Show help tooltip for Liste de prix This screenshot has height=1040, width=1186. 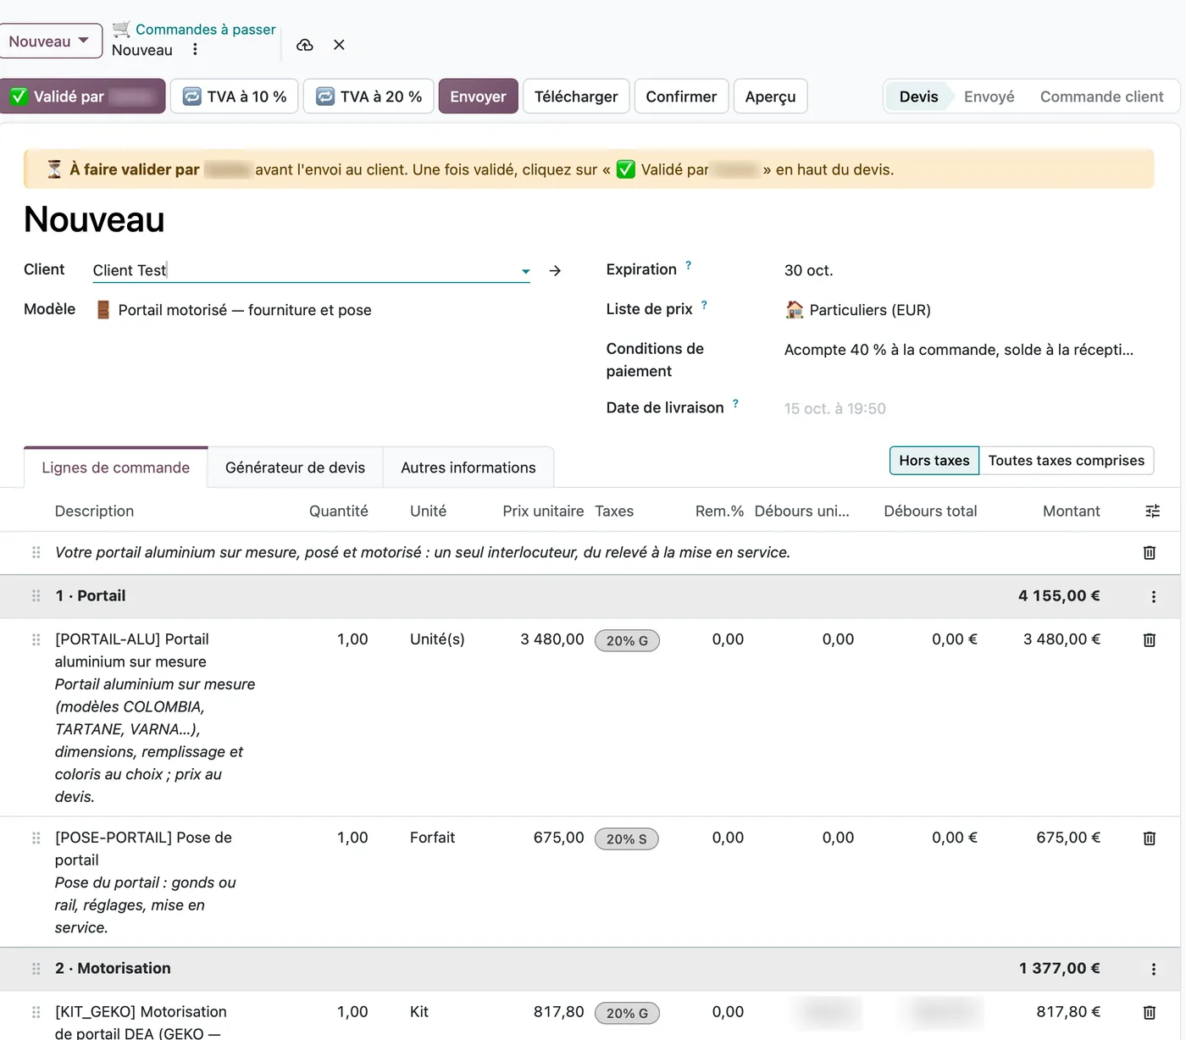704,305
